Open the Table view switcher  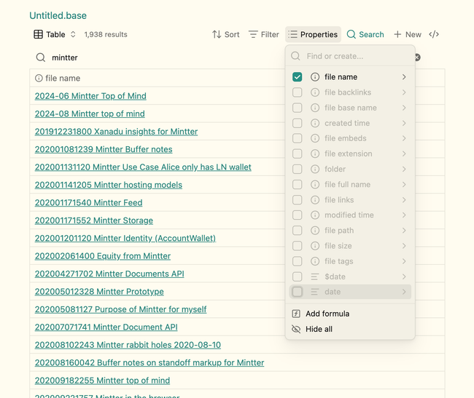coord(55,34)
